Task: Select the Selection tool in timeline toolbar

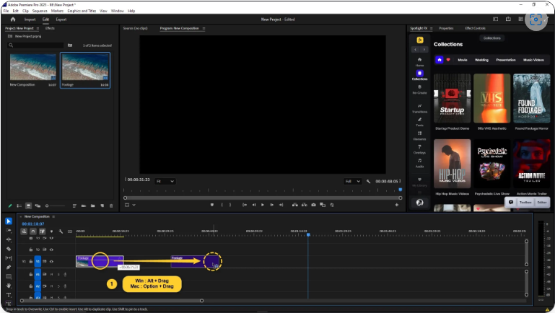Action: click(9, 221)
